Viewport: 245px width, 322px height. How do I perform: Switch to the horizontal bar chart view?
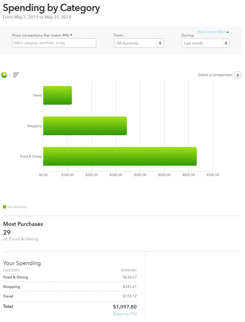coord(16,75)
